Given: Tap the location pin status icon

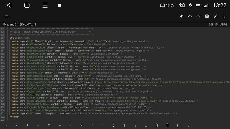Looking at the screenshot, I should (191, 5).
